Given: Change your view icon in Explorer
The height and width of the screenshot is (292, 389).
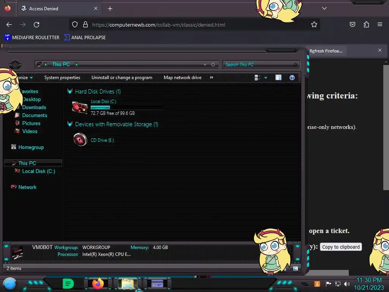Looking at the screenshot, I should tap(257, 78).
